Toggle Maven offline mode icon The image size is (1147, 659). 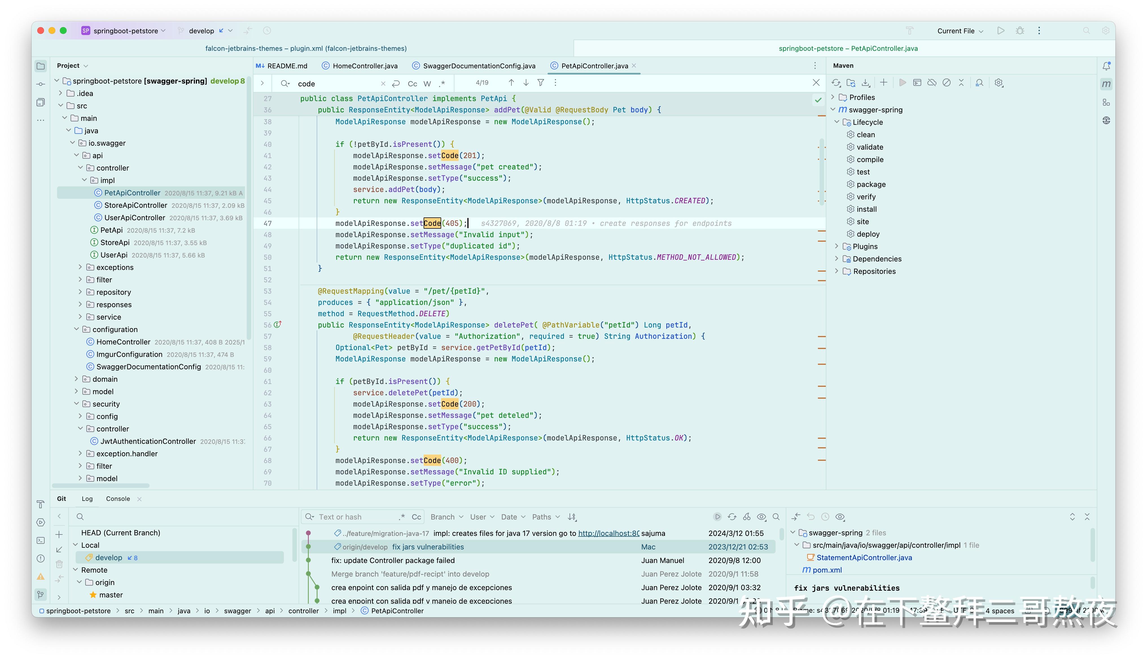click(x=932, y=83)
